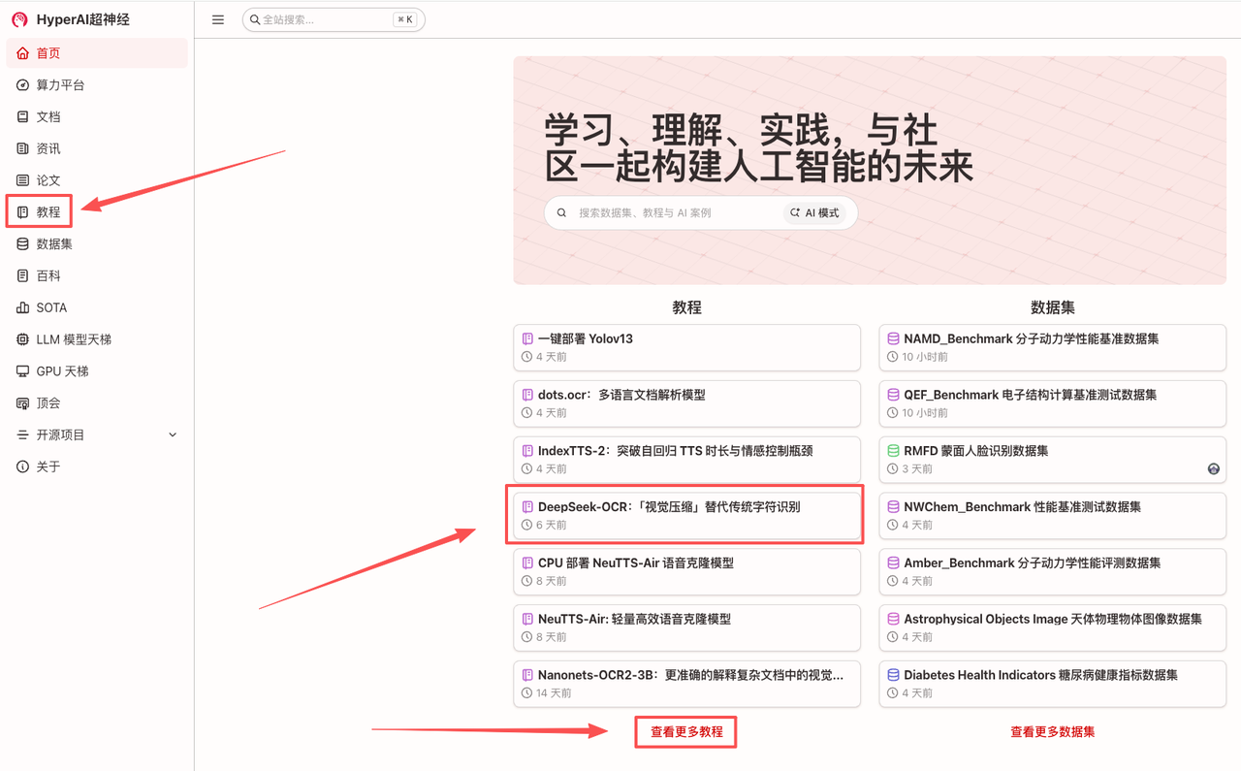Open the SOTA rankings page
This screenshot has width=1241, height=771.
click(x=51, y=307)
